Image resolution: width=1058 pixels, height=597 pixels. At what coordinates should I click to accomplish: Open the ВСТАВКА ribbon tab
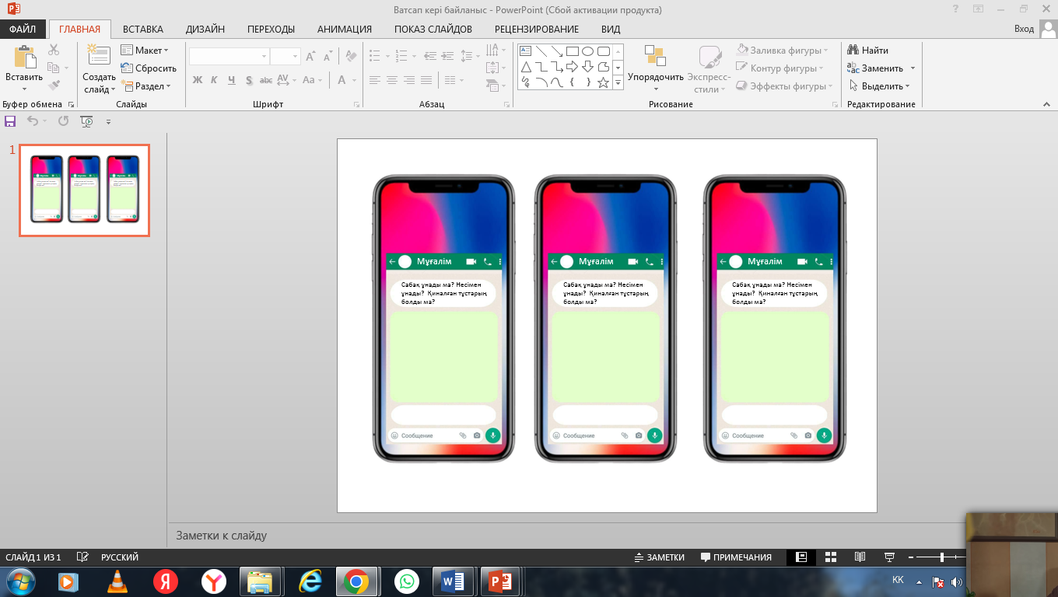[x=143, y=30]
